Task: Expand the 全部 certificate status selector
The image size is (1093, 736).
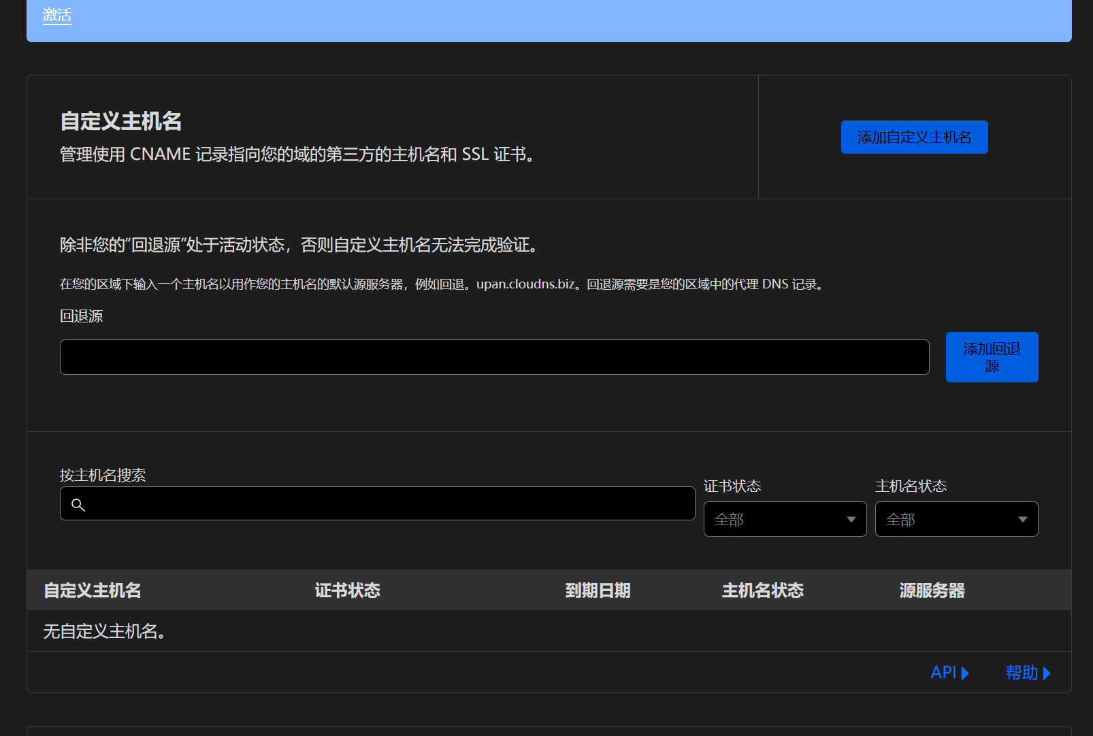Action: (785, 519)
